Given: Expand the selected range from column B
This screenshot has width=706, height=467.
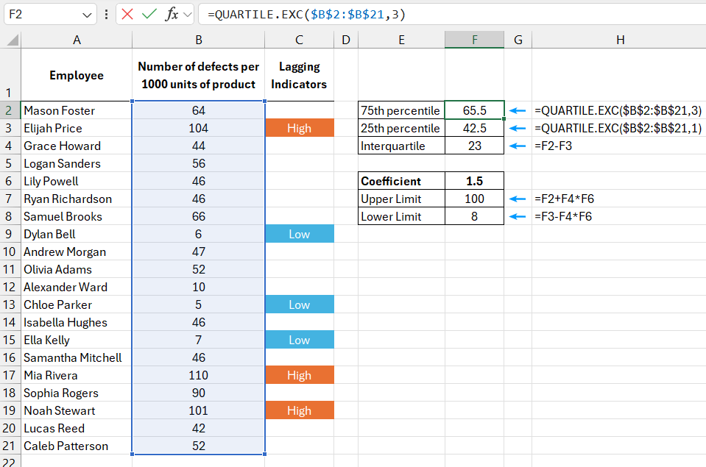Looking at the screenshot, I should tap(264, 454).
